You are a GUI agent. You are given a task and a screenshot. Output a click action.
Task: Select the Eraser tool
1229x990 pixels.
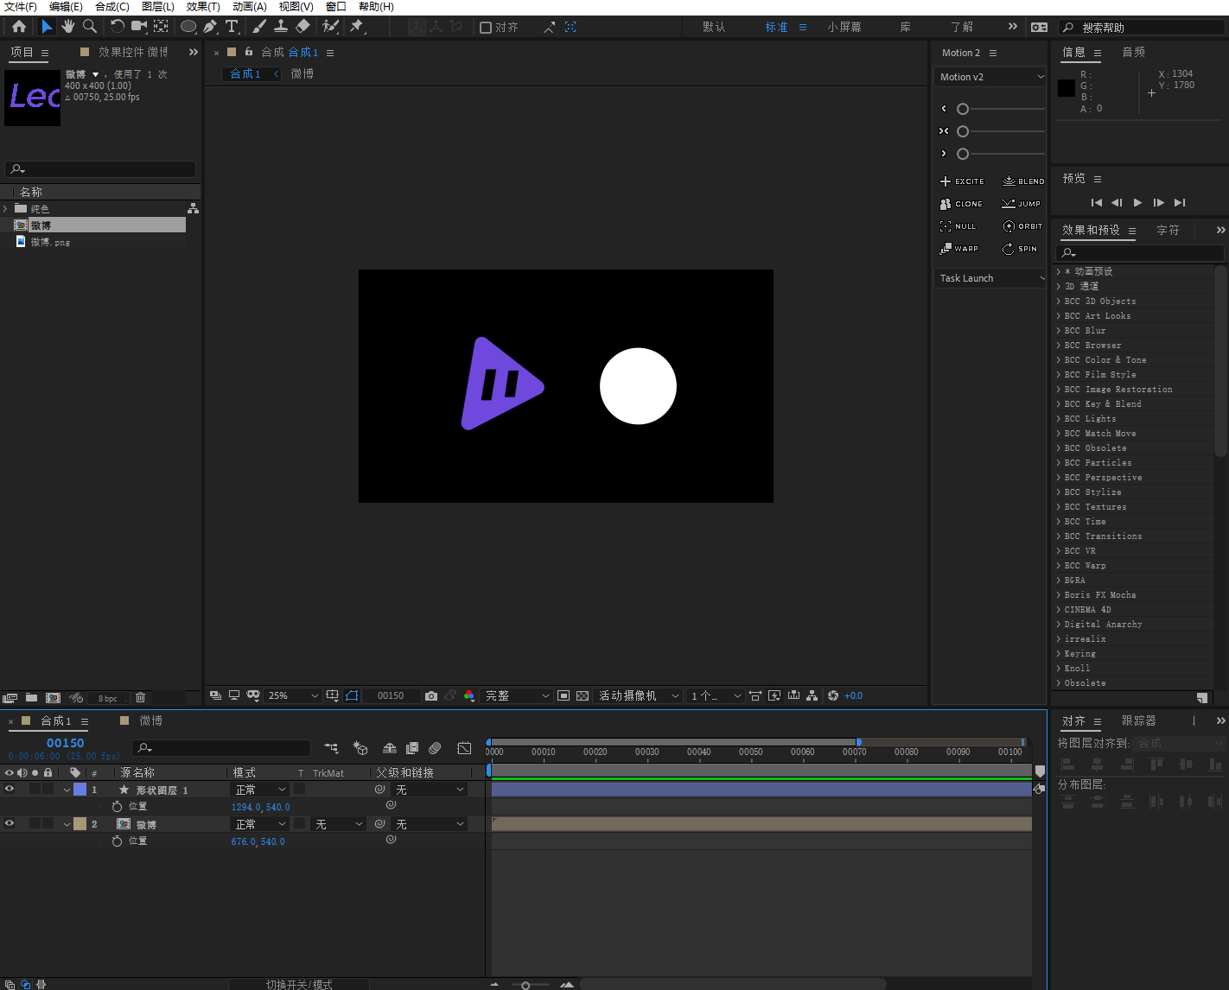(x=302, y=27)
